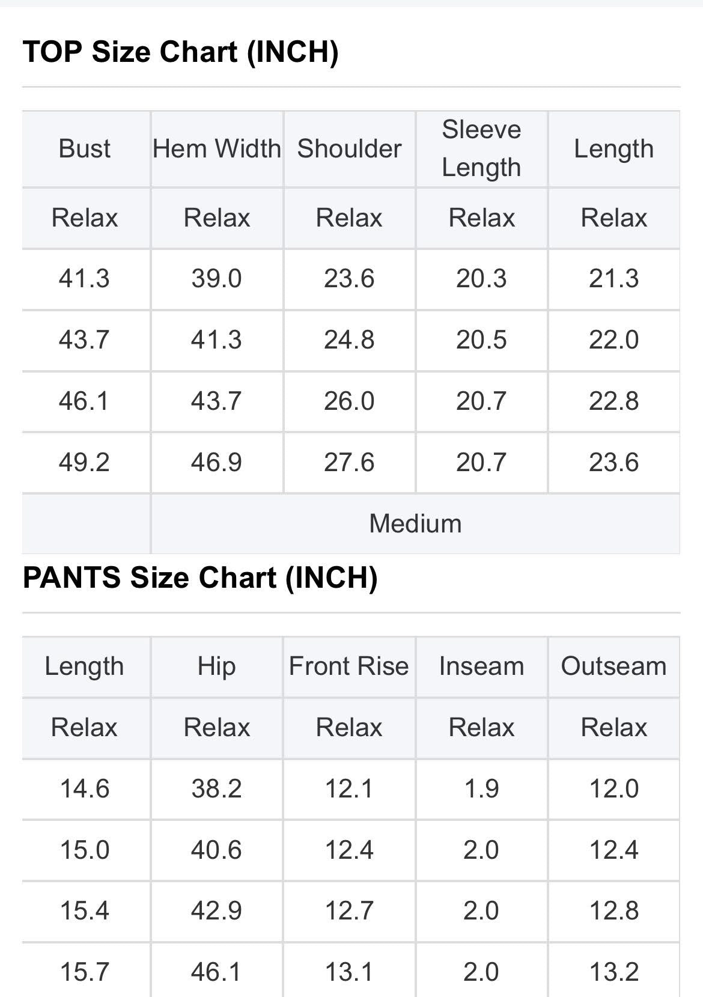Select the inseam value 1.9
703x997 pixels.
tap(481, 788)
